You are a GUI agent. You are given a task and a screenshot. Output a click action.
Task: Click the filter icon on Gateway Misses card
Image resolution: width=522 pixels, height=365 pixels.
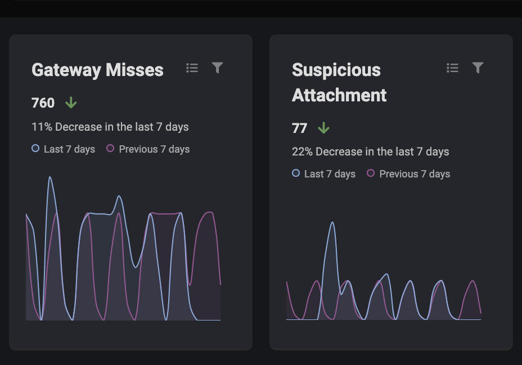click(x=218, y=68)
